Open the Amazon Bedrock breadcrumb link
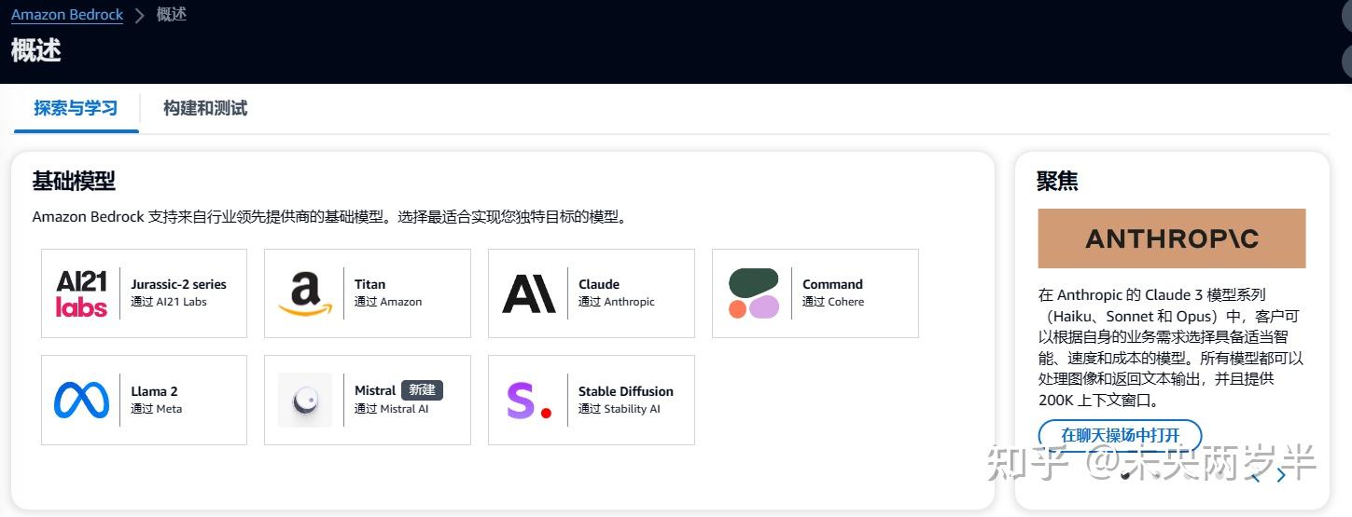The width and height of the screenshot is (1352, 517). [x=67, y=15]
